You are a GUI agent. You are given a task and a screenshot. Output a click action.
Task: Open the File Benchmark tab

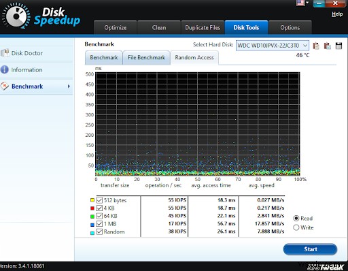coord(146,58)
